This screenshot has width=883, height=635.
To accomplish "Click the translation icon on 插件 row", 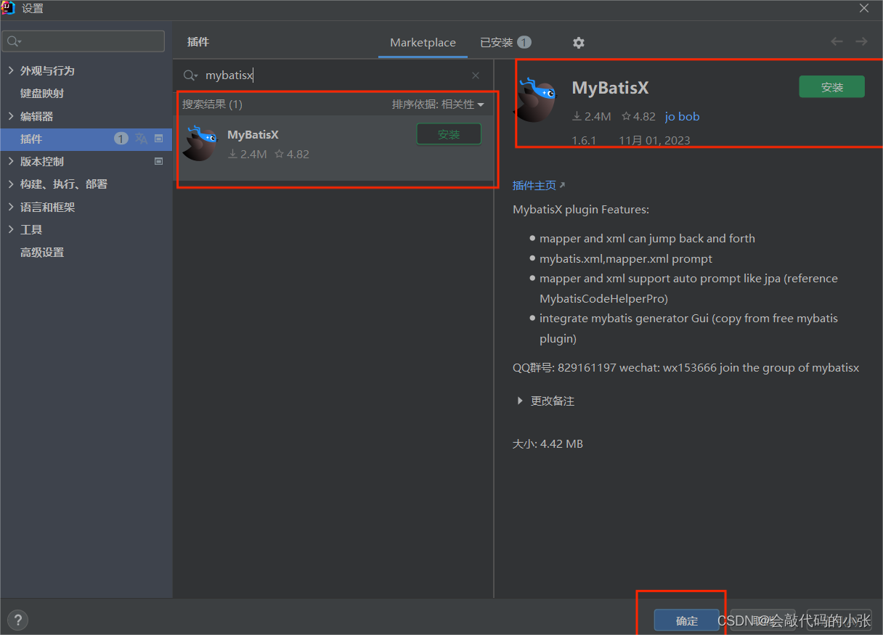I will (x=142, y=139).
